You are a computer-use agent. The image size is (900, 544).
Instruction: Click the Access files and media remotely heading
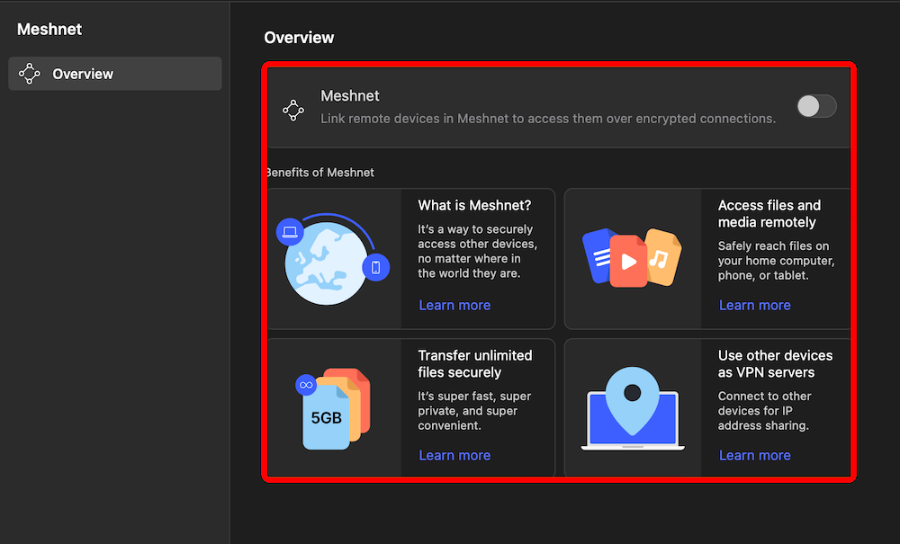coord(769,214)
